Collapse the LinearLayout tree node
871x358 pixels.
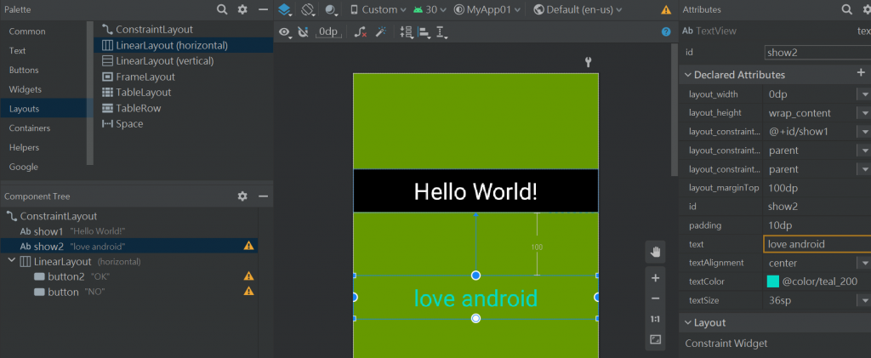(x=10, y=261)
